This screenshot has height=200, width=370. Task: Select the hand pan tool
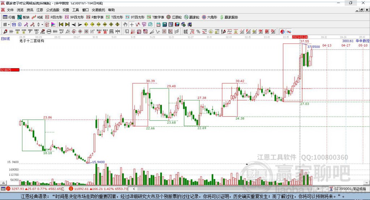pos(125,25)
